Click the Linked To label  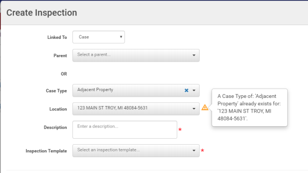click(57, 37)
